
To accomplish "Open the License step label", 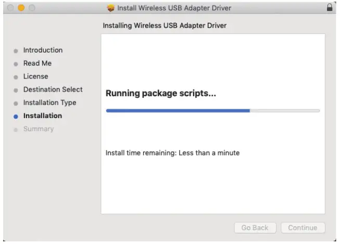I will (35, 76).
